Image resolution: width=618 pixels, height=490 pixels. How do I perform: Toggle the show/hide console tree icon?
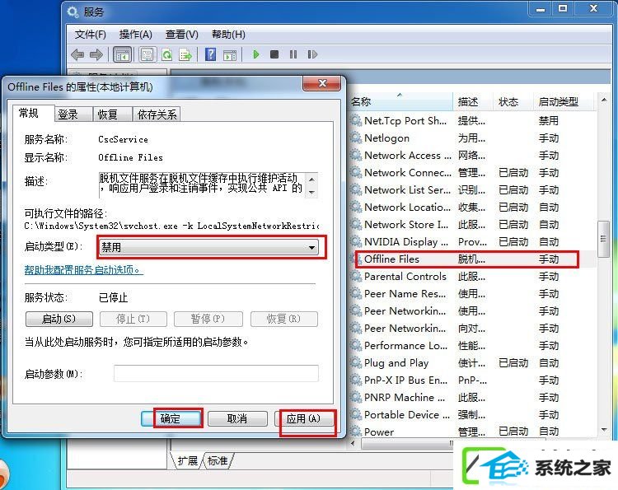coord(122,54)
